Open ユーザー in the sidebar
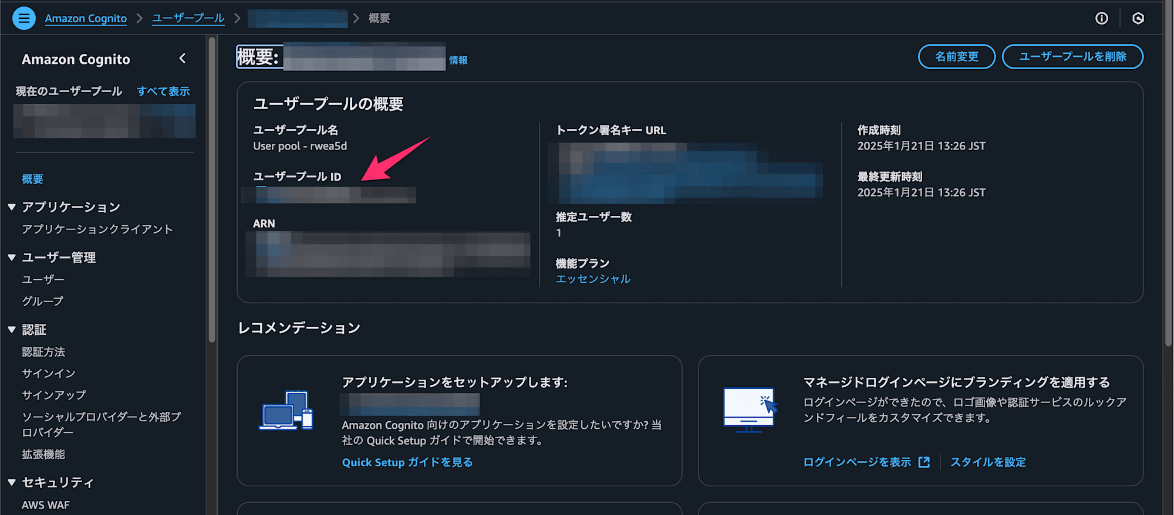 (43, 280)
